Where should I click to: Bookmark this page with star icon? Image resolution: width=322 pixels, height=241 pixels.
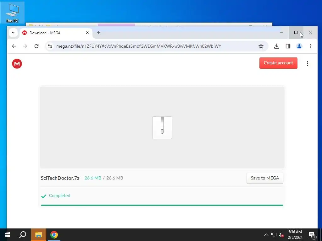[x=261, y=46]
